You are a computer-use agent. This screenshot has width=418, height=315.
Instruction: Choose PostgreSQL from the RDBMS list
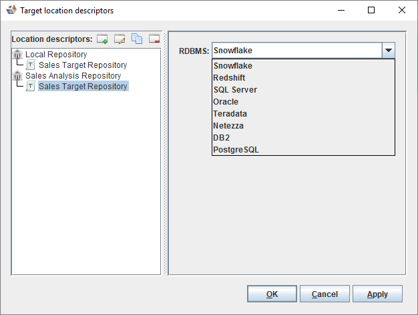click(303, 149)
